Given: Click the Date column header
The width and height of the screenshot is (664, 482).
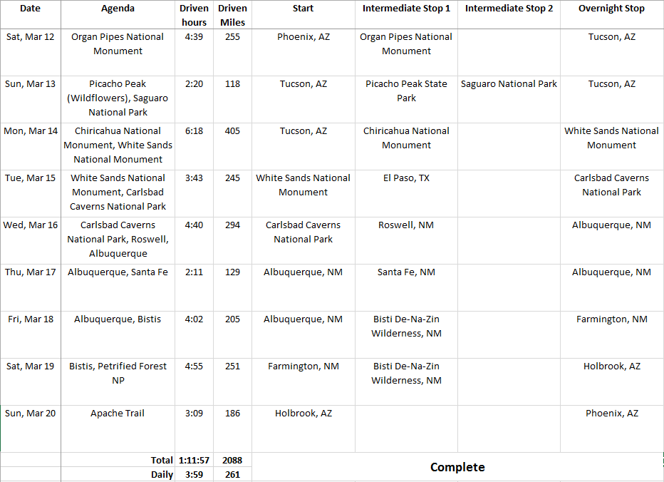Looking at the screenshot, I should [30, 9].
